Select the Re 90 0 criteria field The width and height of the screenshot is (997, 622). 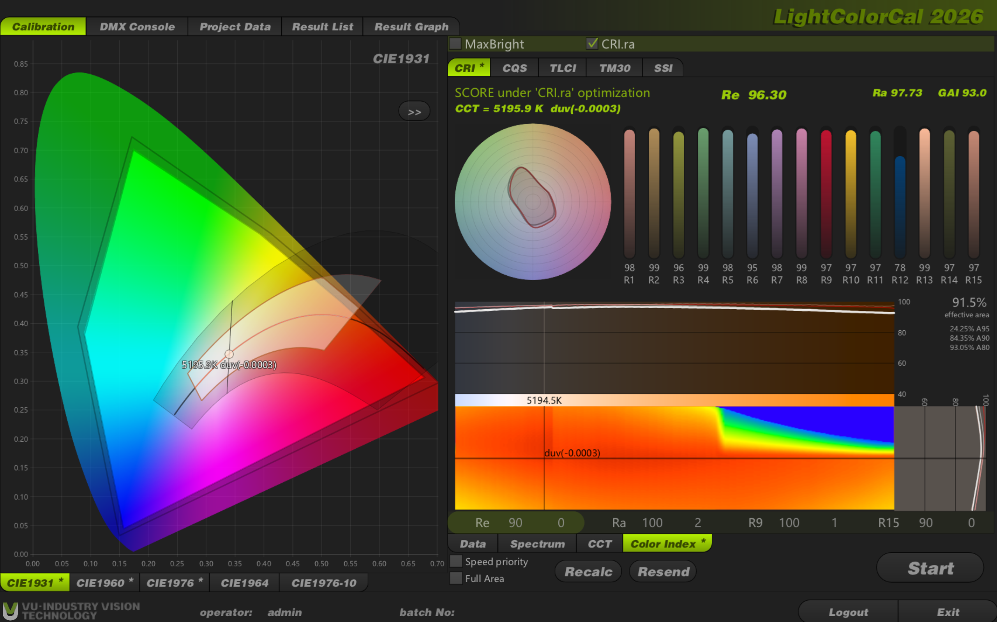point(516,522)
